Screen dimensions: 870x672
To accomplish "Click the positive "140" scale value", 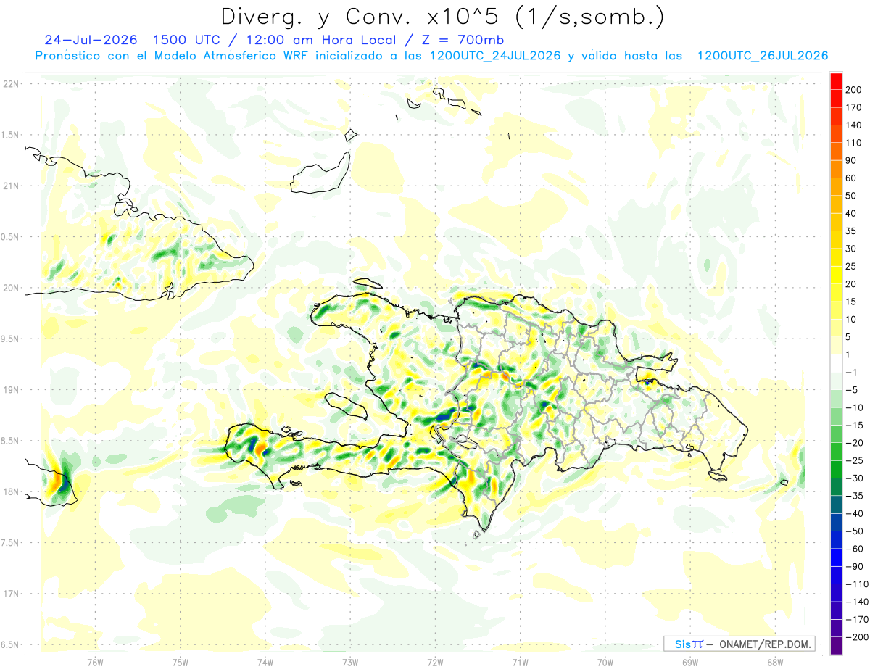I will (853, 125).
